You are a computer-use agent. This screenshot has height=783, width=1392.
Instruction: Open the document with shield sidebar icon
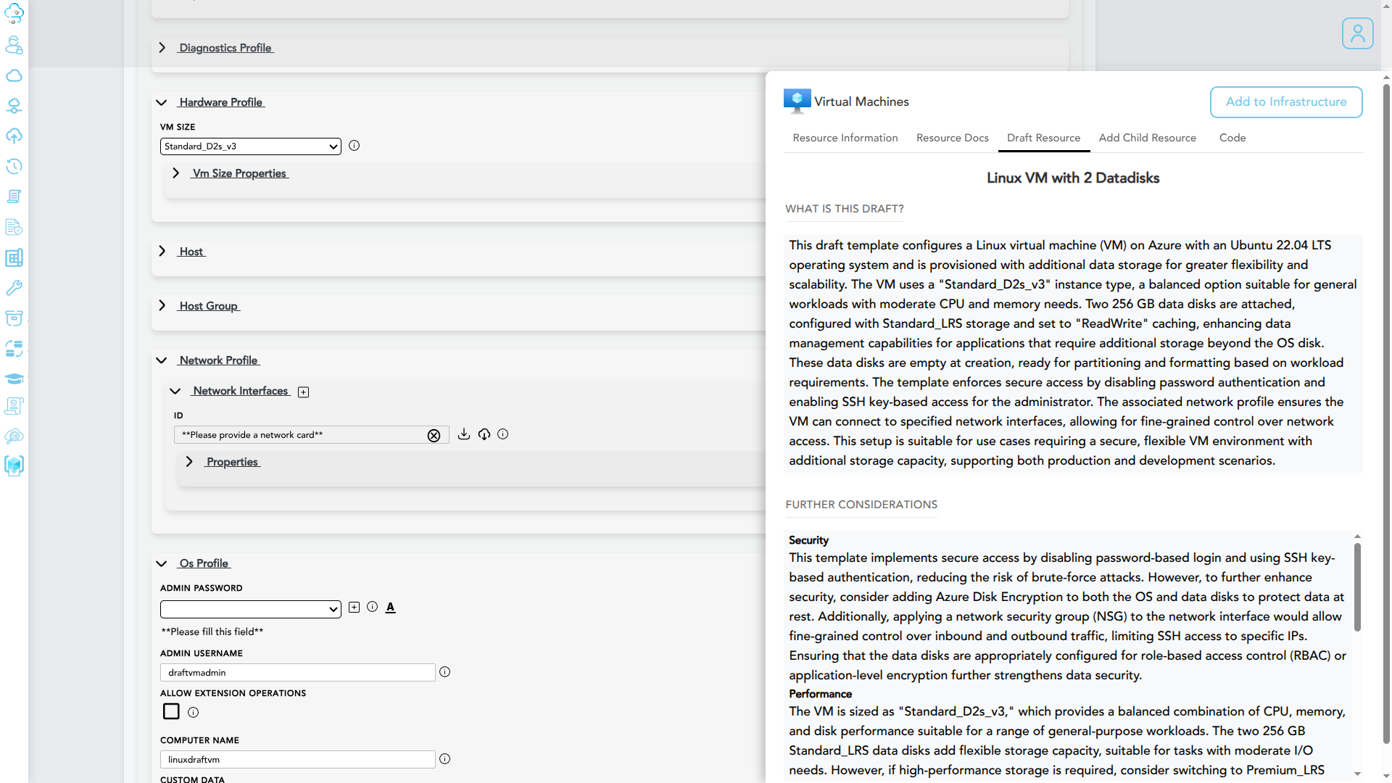coord(14,227)
